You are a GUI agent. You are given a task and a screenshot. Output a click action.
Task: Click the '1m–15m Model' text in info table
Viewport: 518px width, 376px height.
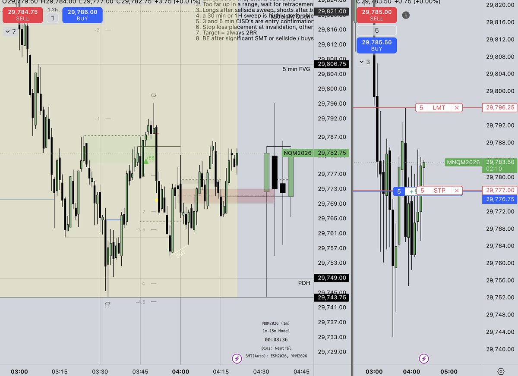276,331
